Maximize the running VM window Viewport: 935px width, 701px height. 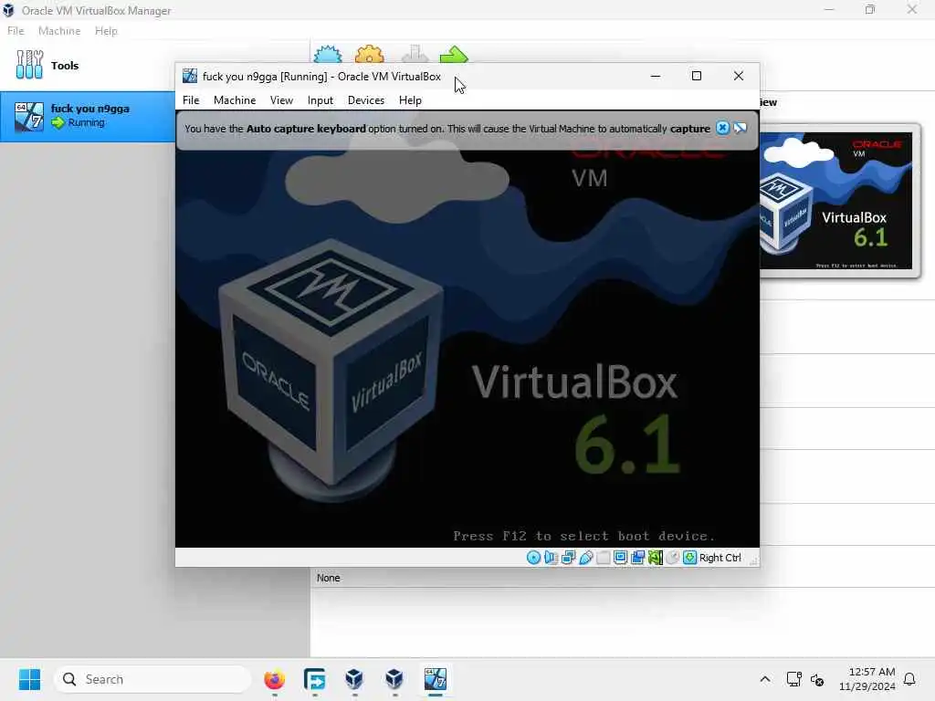(x=697, y=76)
